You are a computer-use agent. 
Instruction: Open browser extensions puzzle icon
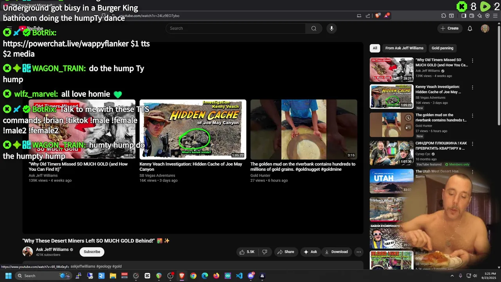pyautogui.click(x=443, y=16)
